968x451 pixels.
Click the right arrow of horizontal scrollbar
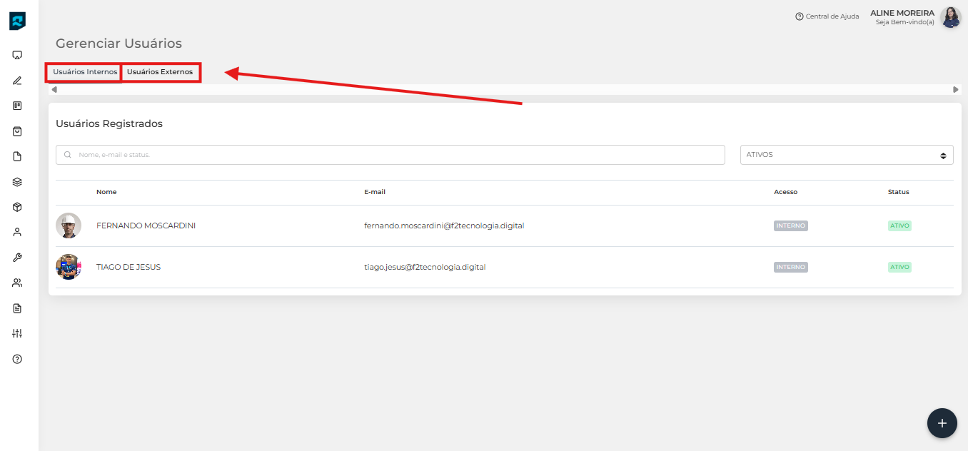(x=956, y=90)
